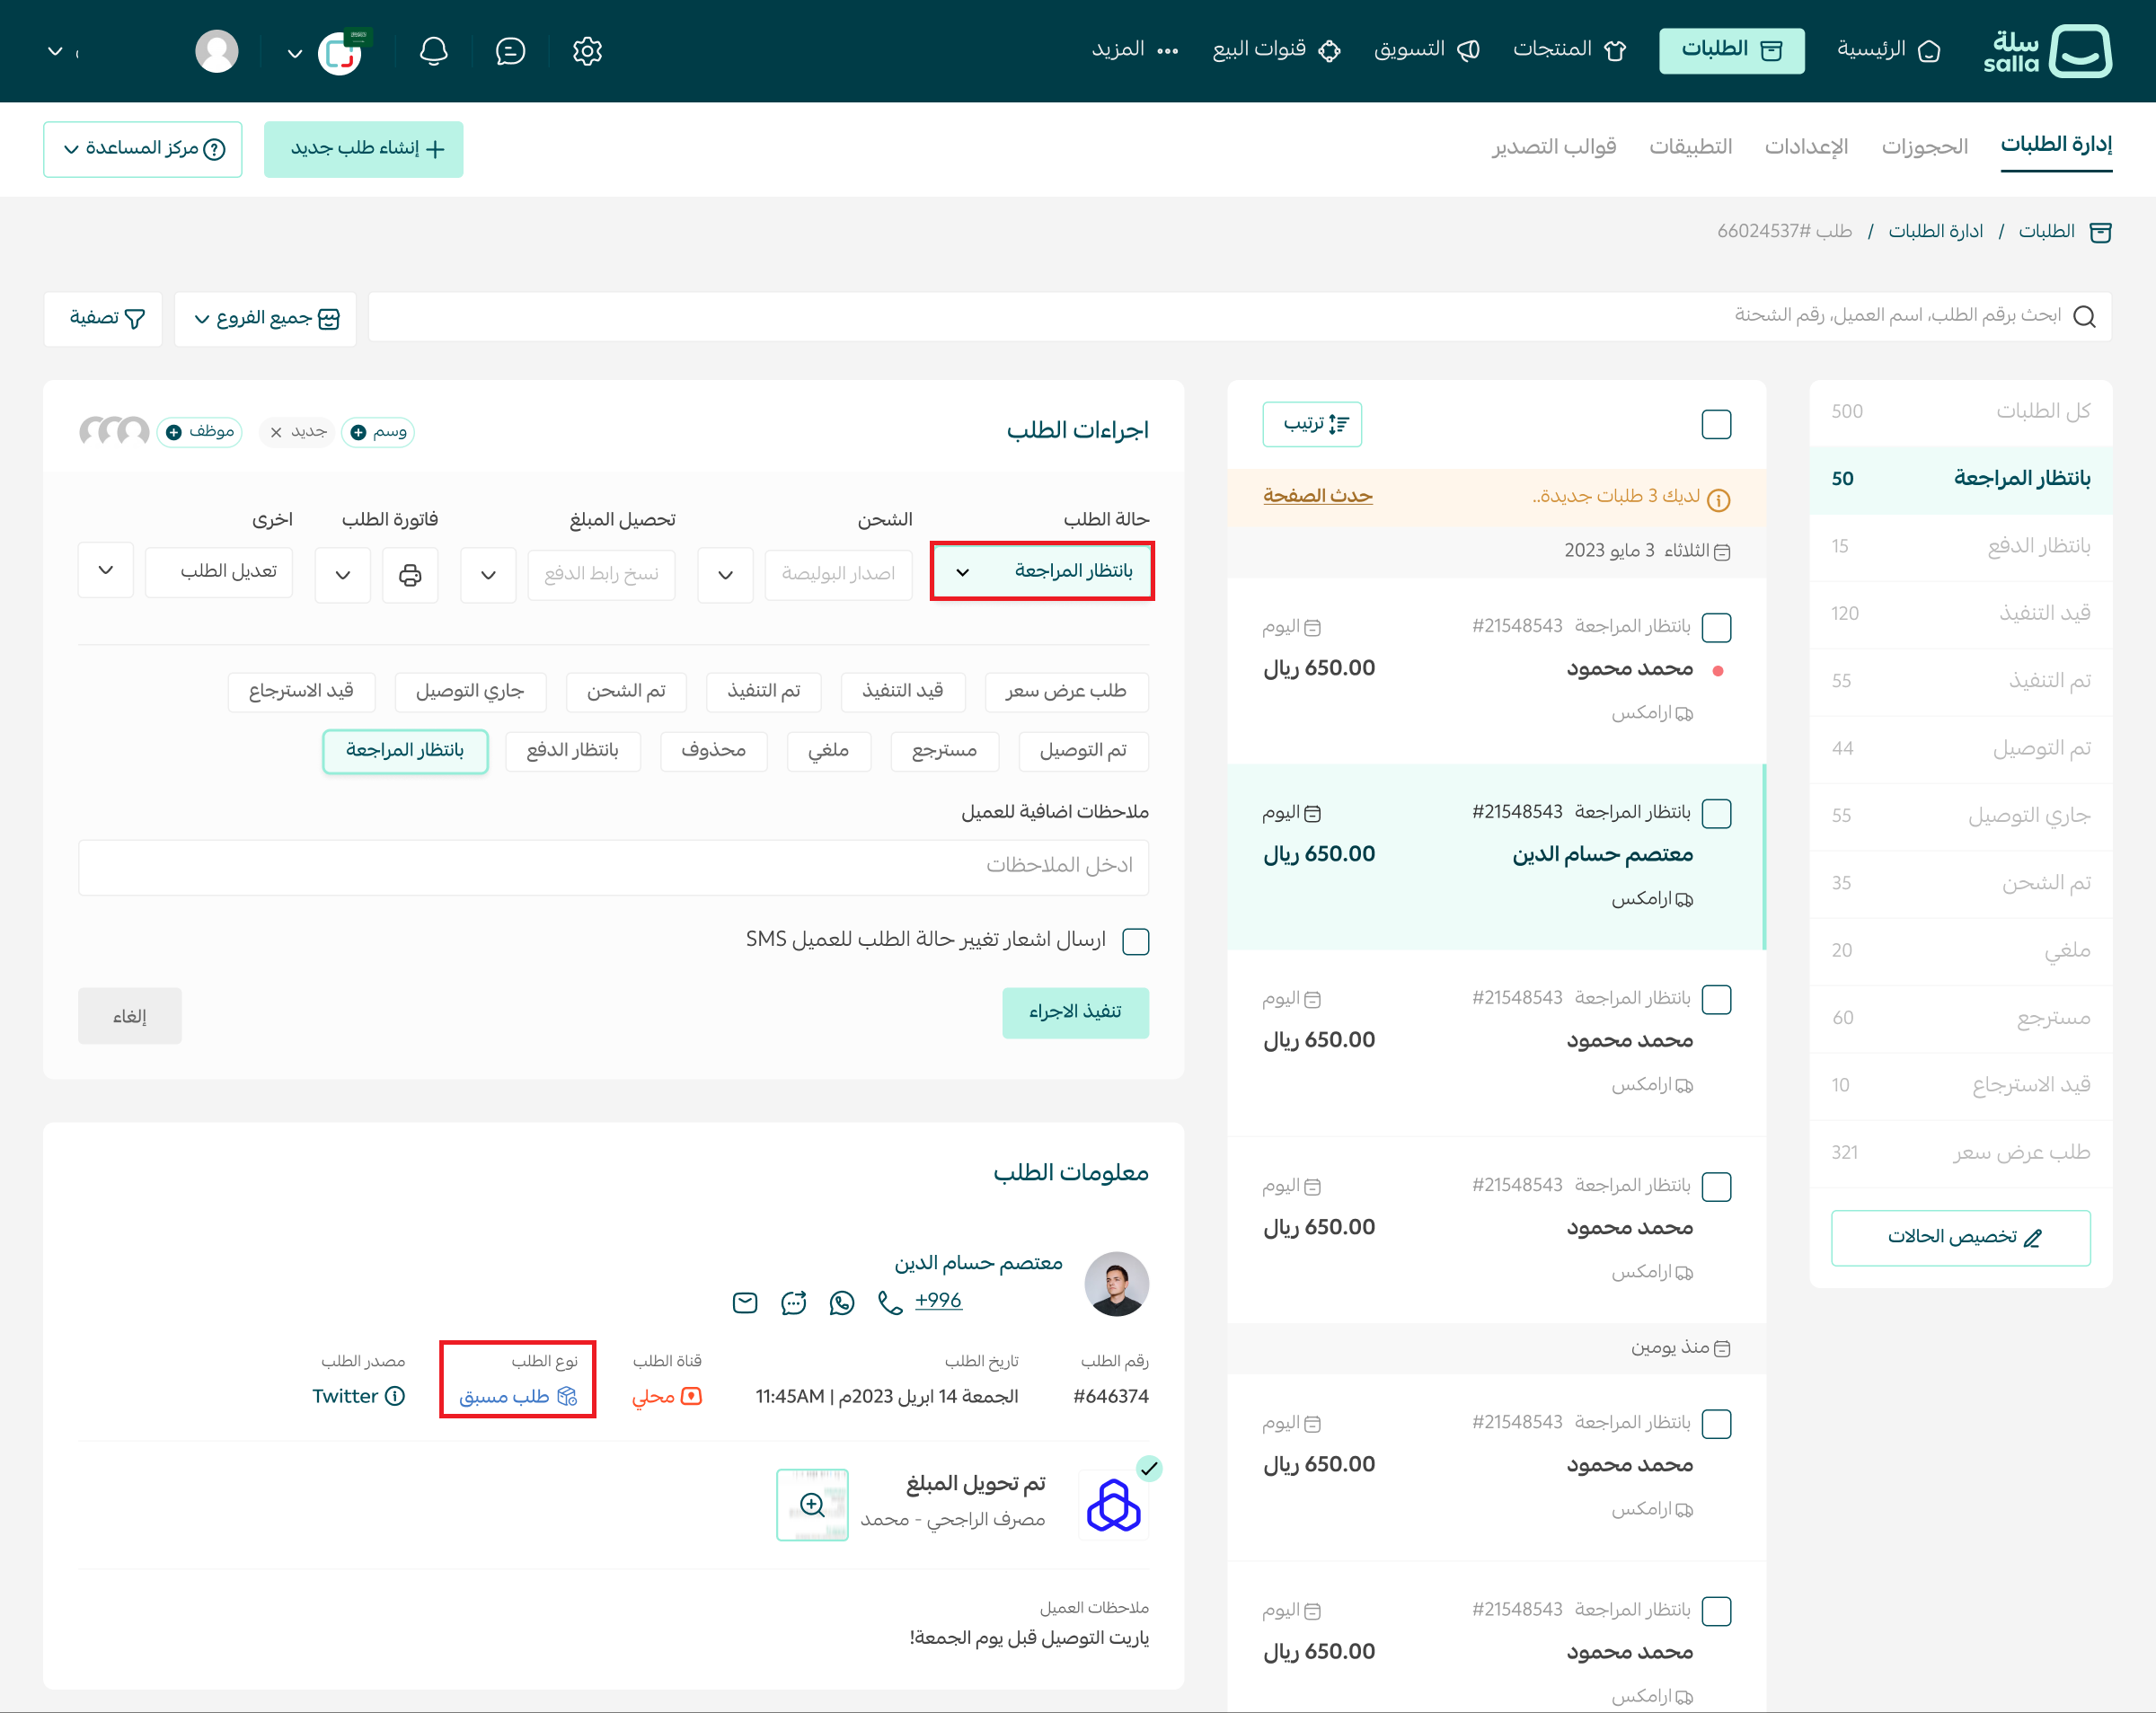Zoom the transfer receipt thumbnail

812,1504
